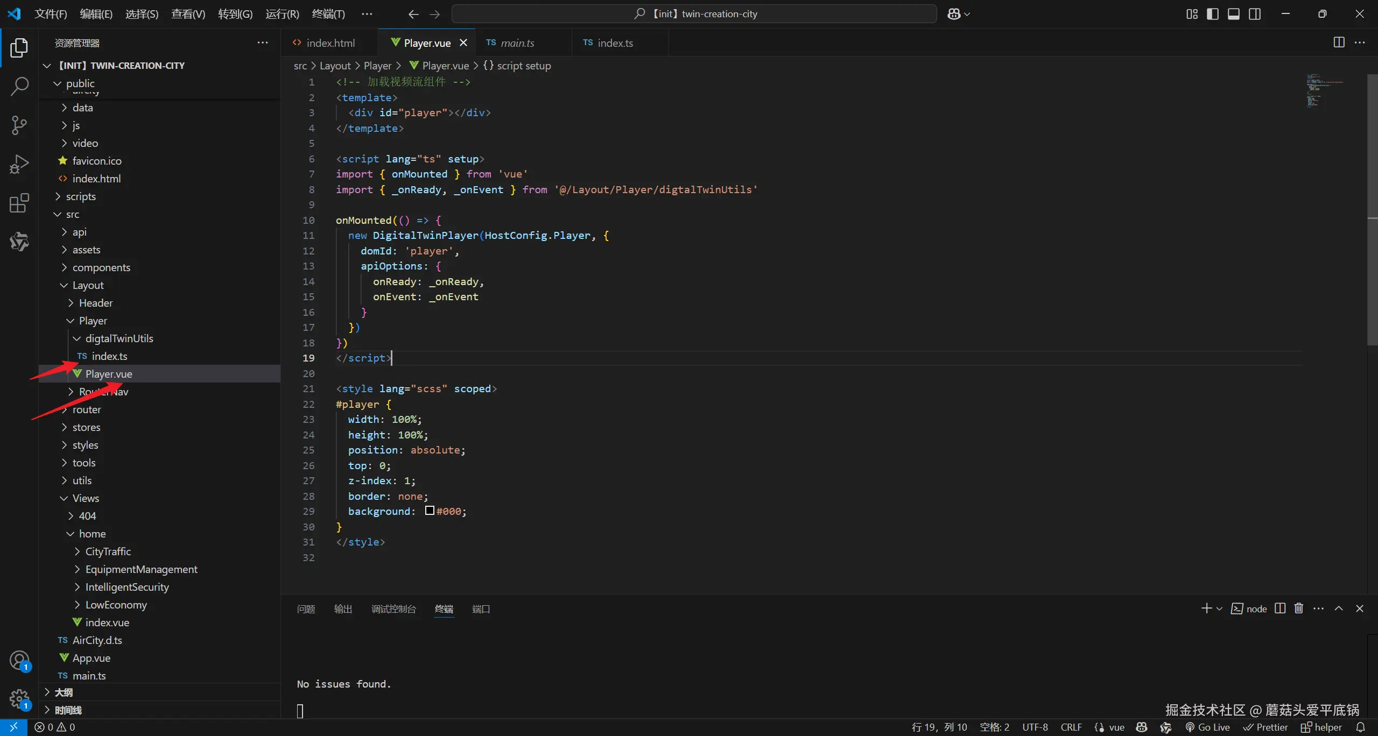
Task: Split the editor to the right
Action: coord(1339,43)
